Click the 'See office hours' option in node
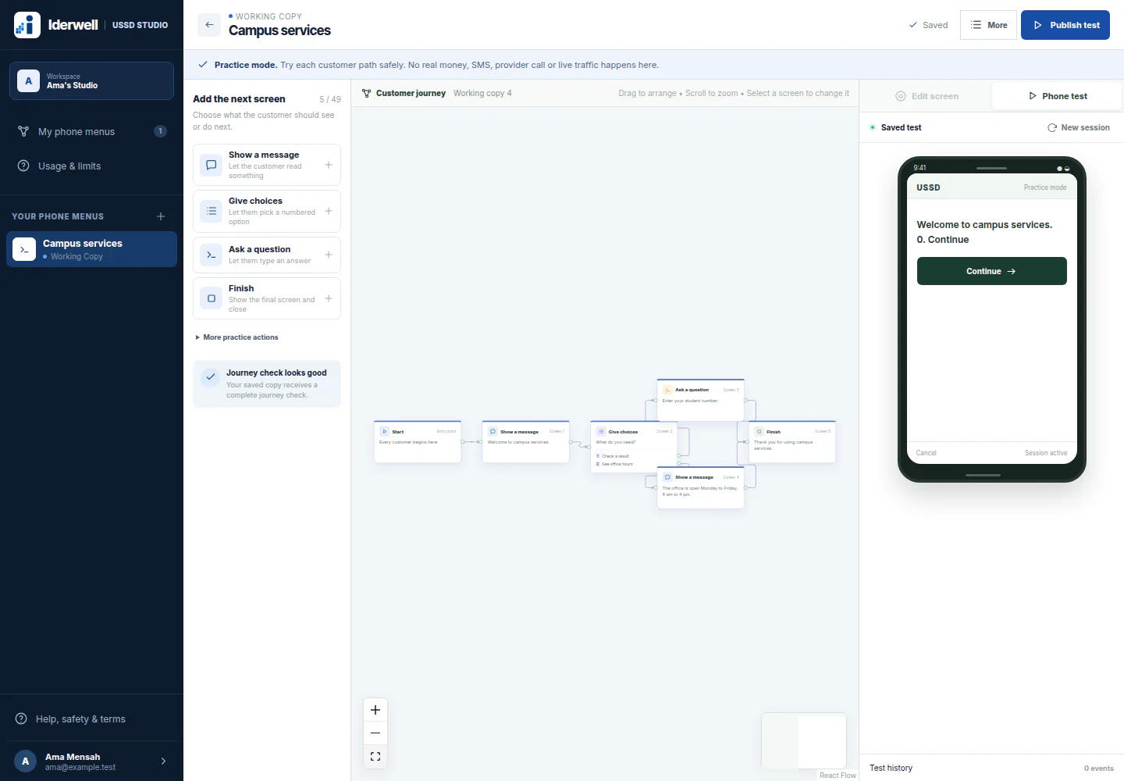This screenshot has height=781, width=1124. (x=617, y=464)
